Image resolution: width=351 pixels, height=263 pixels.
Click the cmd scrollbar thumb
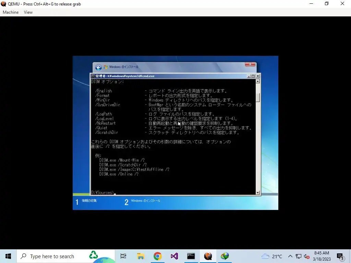(258, 97)
